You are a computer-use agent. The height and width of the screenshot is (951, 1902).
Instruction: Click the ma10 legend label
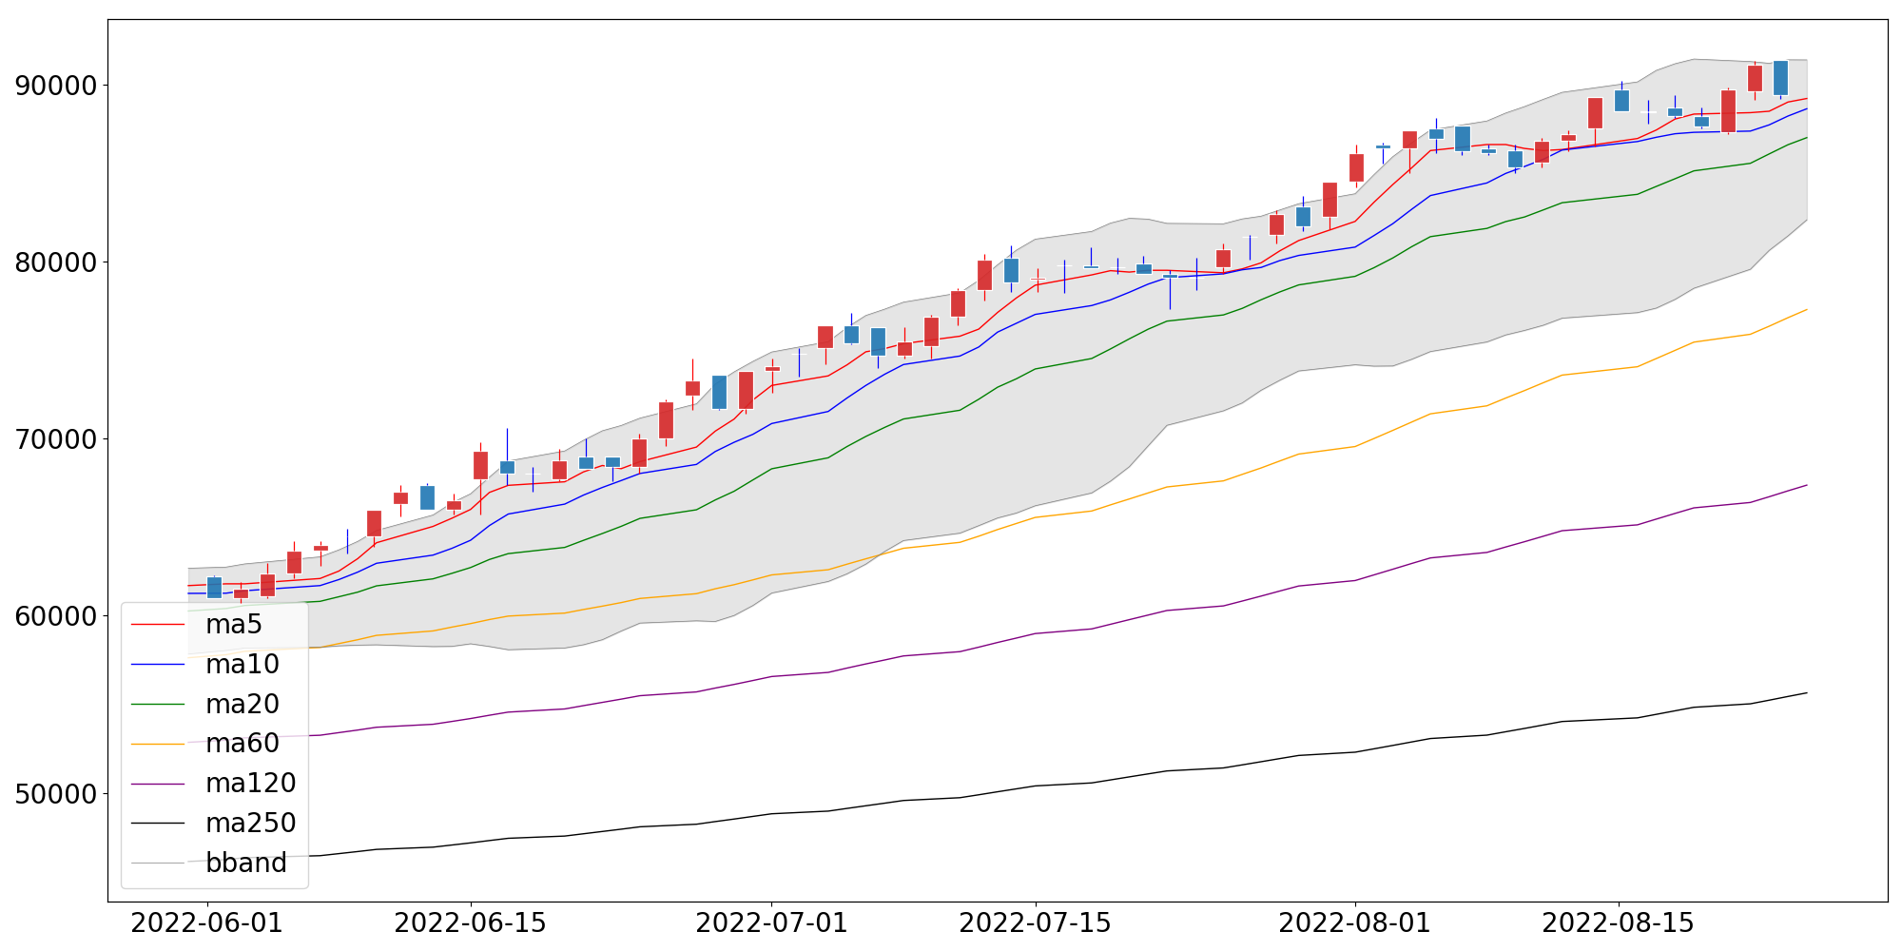[x=243, y=665]
